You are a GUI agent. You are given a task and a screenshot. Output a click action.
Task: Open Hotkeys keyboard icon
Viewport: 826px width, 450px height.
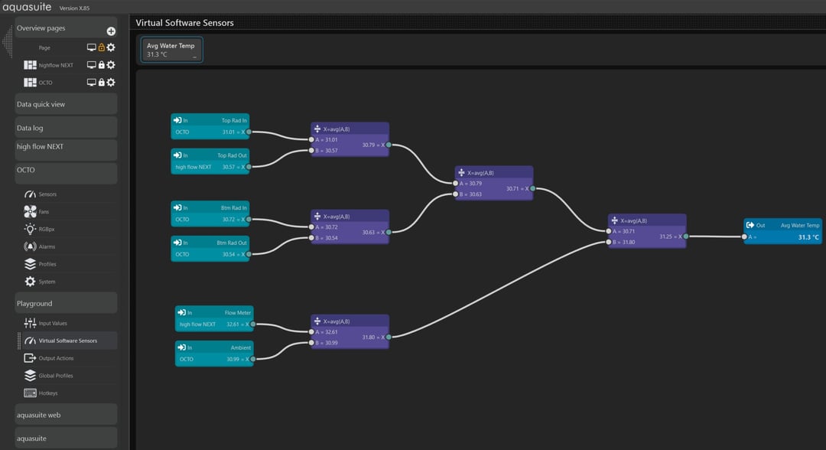(x=30, y=393)
